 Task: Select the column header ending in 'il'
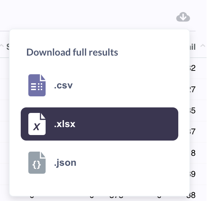[192, 47]
